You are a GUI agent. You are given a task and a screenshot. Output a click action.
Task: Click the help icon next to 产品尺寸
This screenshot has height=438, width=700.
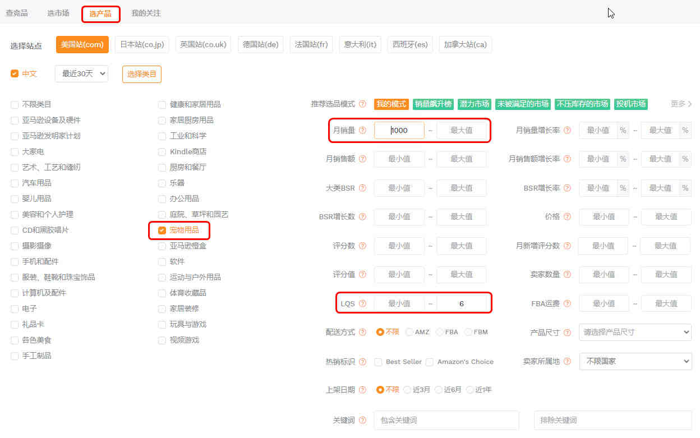pyautogui.click(x=567, y=332)
